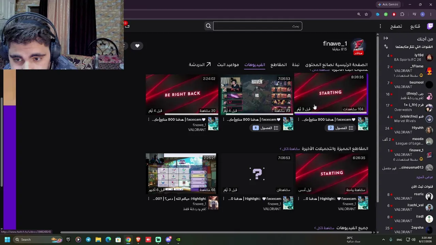Open File Explorer from taskbar

click(98, 240)
